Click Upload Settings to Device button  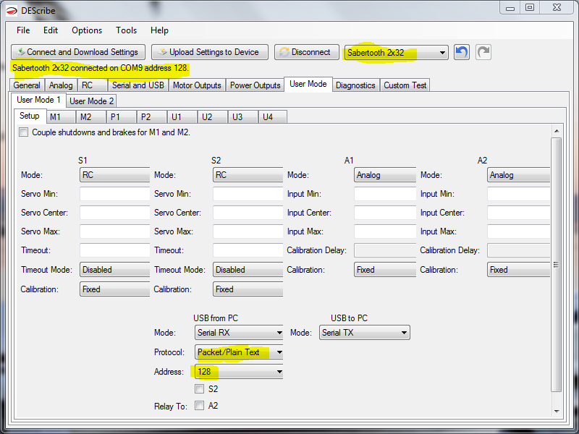[x=210, y=52]
